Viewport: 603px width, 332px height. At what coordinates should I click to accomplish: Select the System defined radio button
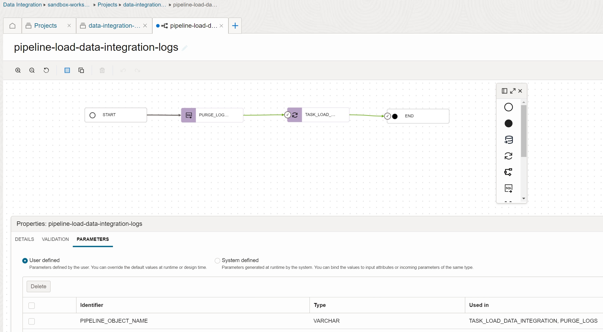tap(217, 261)
